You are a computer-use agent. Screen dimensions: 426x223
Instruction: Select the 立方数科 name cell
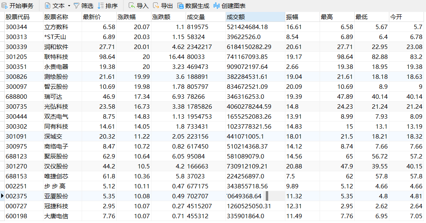point(63,27)
